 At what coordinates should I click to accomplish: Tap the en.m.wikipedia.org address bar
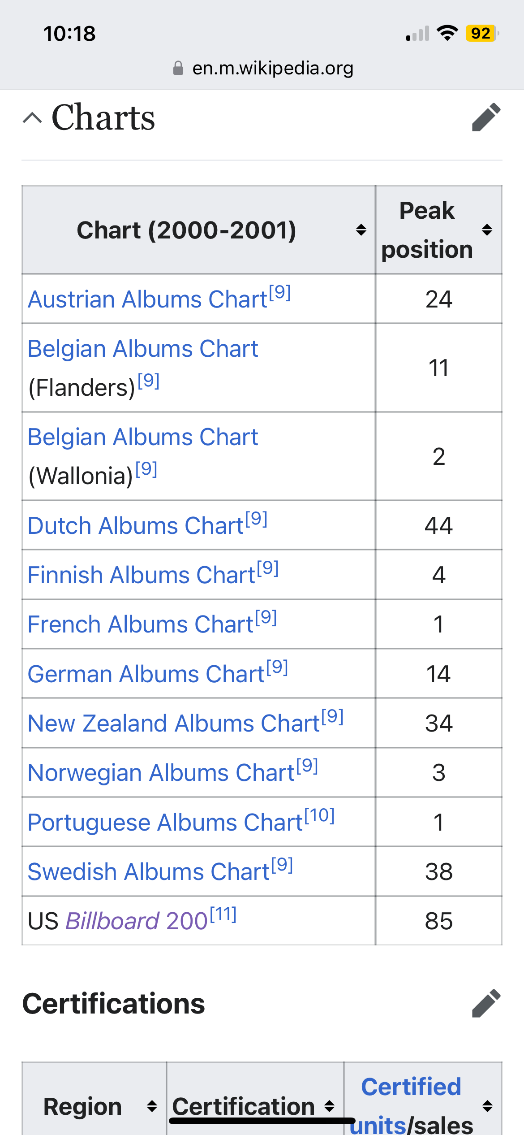[x=272, y=68]
